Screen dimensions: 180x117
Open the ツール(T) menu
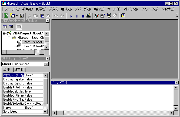click(114, 9)
